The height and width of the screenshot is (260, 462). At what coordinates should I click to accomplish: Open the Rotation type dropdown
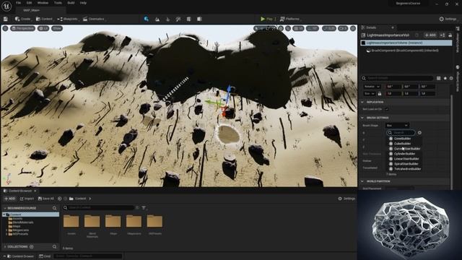point(372,87)
